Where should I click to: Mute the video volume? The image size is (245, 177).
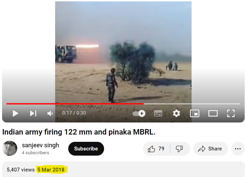(x=50, y=113)
